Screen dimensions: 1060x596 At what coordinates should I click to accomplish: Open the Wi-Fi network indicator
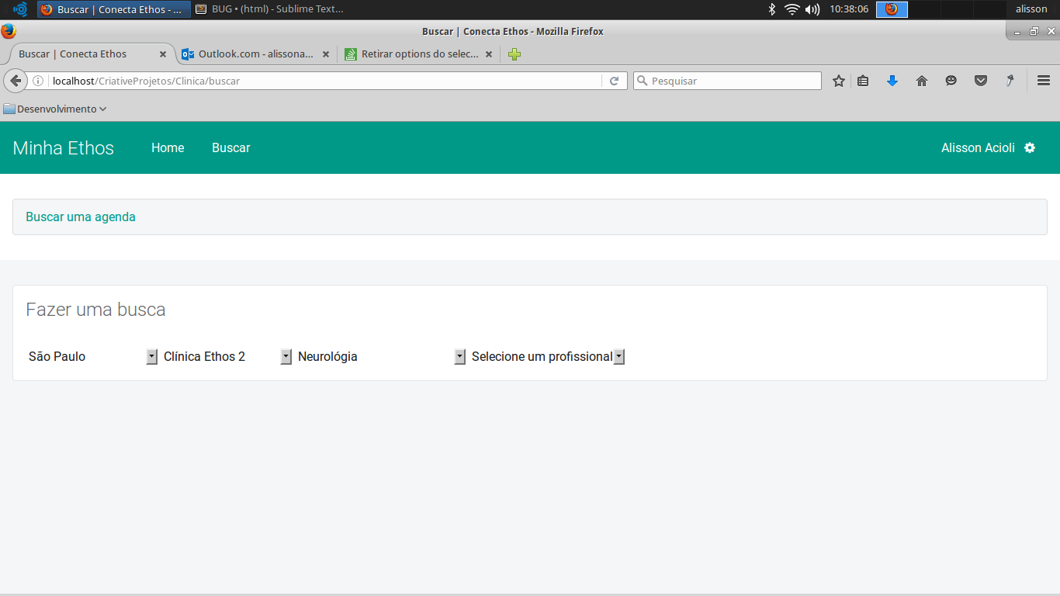(x=792, y=9)
